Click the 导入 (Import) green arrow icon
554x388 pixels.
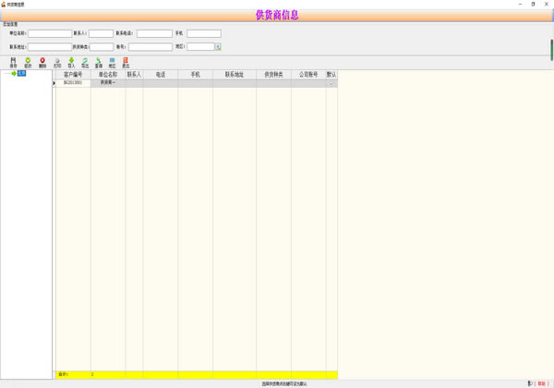pos(71,63)
